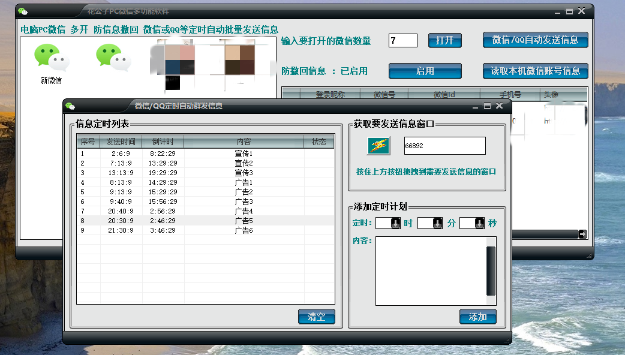Minimize the 花公子PC微信多功能软件 main window
The height and width of the screenshot is (355, 625).
tap(557, 11)
